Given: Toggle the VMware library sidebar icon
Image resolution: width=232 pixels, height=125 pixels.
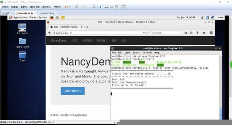Looking at the screenshot, I should (101, 7).
